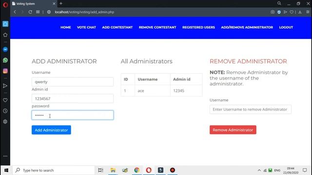Open REMOVE CONTESTANT page
This screenshot has width=312, height=175.
(157, 27)
